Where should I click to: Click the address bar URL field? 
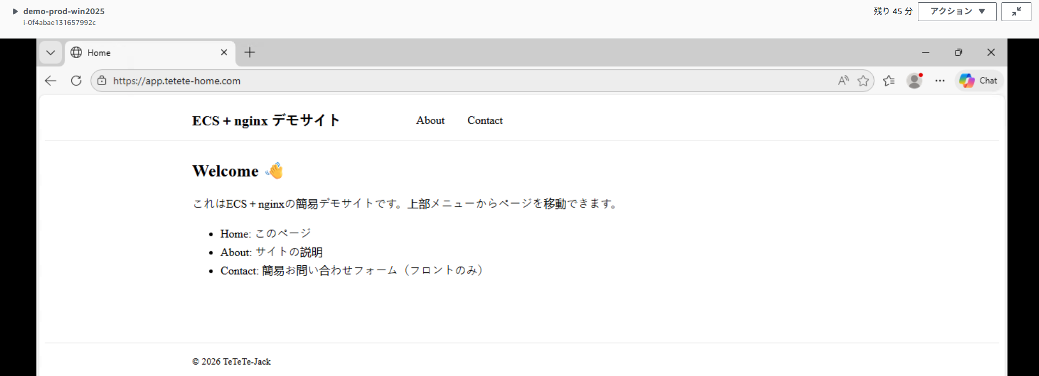pos(435,81)
